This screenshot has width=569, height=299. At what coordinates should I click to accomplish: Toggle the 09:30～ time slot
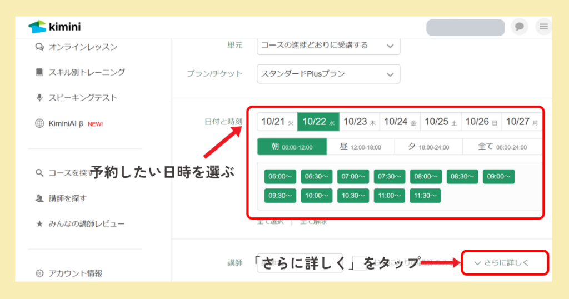point(280,196)
